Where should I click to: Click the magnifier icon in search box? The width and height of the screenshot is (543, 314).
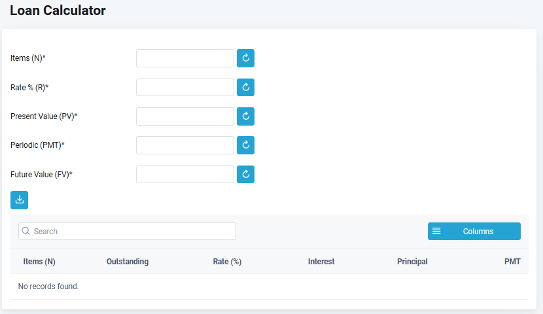tap(26, 231)
